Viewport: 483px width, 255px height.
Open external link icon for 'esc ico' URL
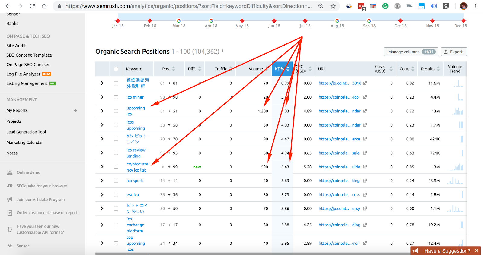[365, 194]
